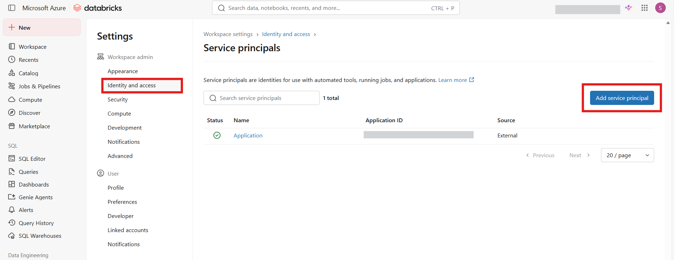Click the Catalog sidebar icon

coord(12,73)
